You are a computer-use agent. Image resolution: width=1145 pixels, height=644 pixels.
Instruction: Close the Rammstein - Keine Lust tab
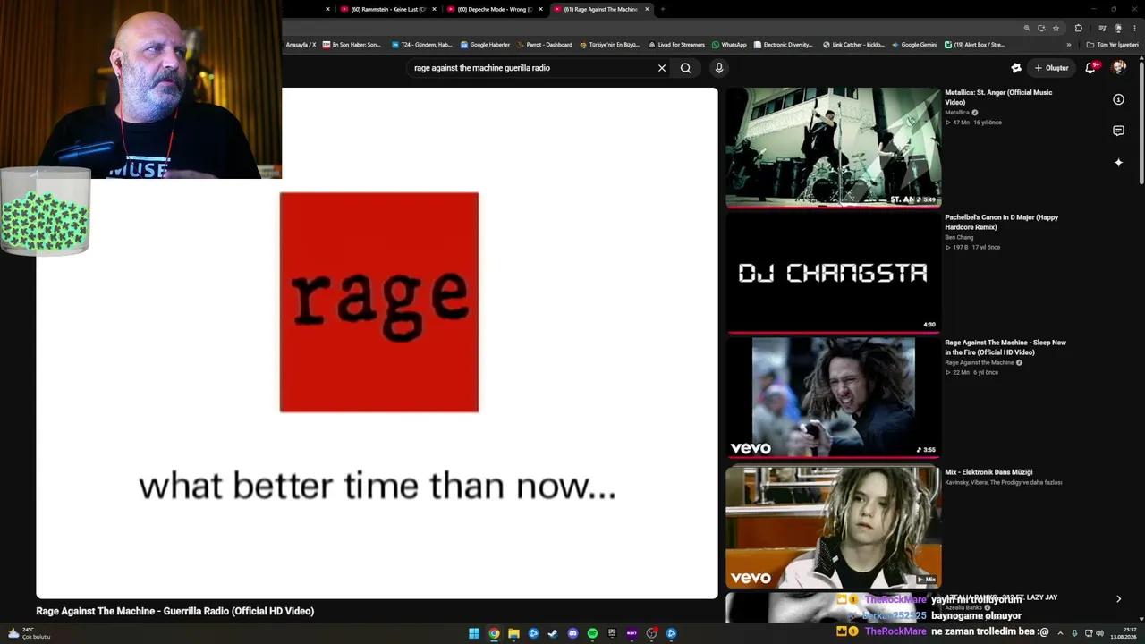[x=434, y=9]
